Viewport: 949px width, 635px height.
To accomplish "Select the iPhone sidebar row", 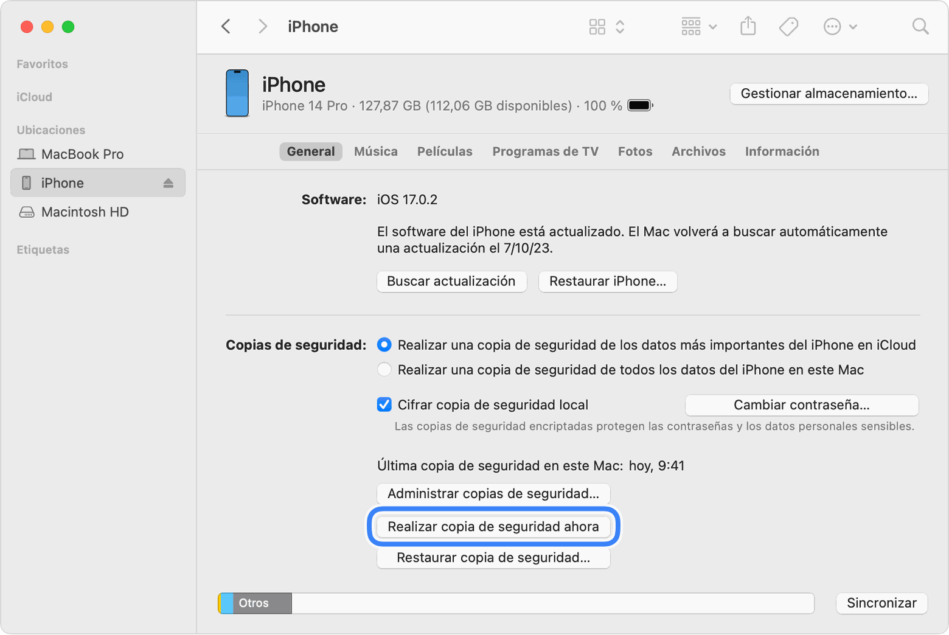I will coord(98,183).
